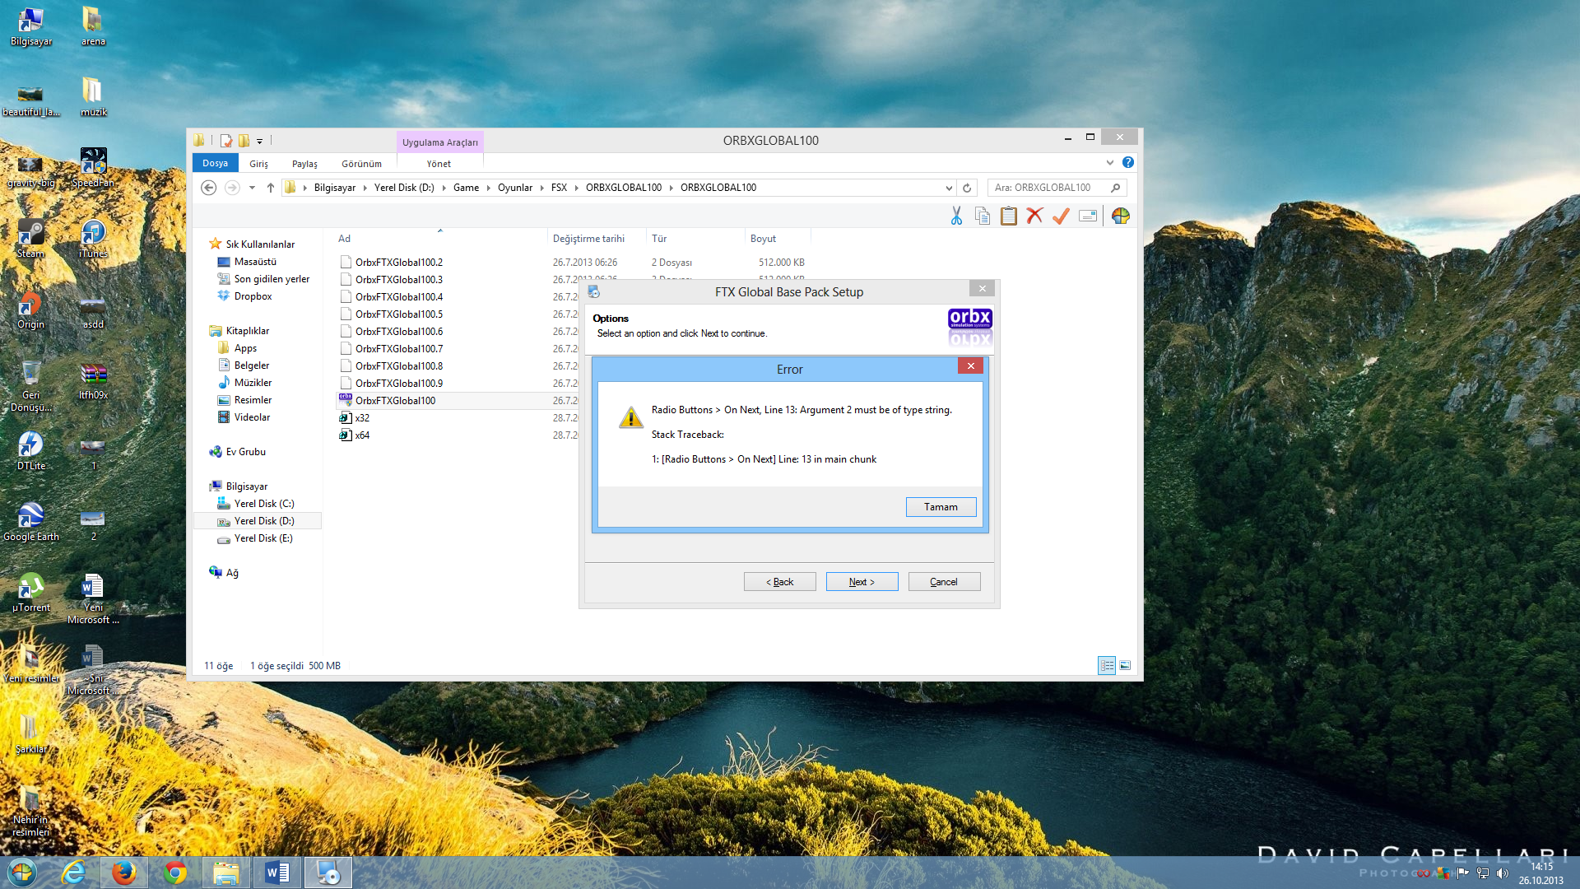Open Firefox from the taskbar
Screen dimensions: 1580x889
click(x=124, y=873)
